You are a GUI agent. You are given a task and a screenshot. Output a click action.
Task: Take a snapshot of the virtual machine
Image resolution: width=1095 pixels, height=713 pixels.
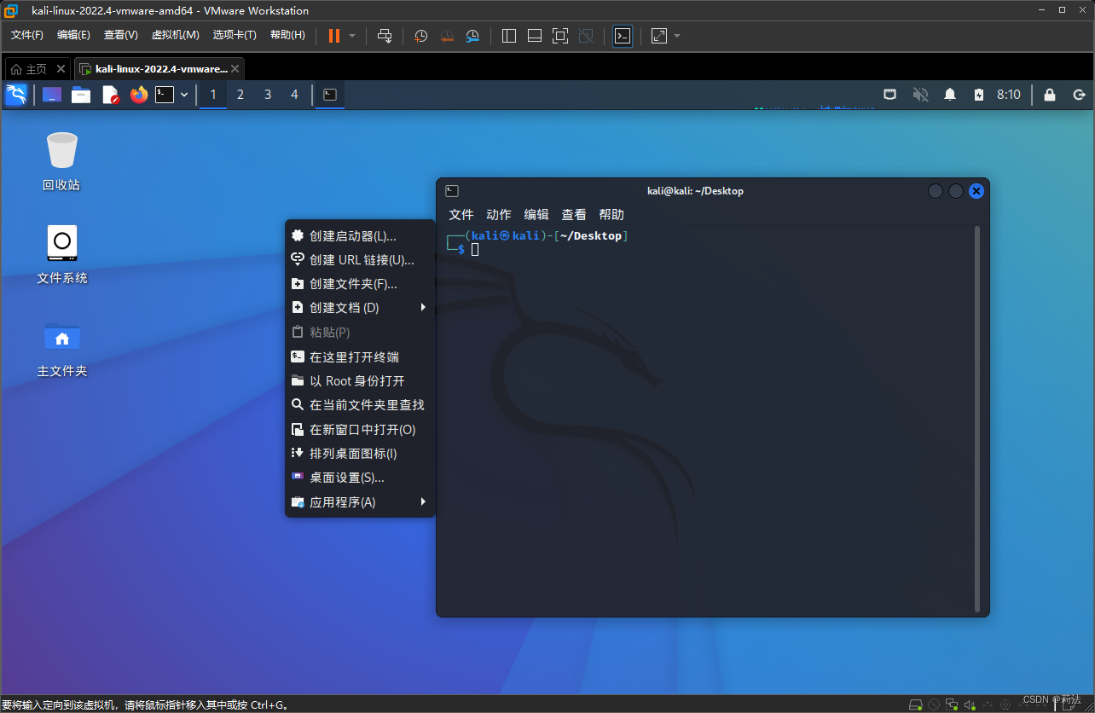(x=420, y=36)
